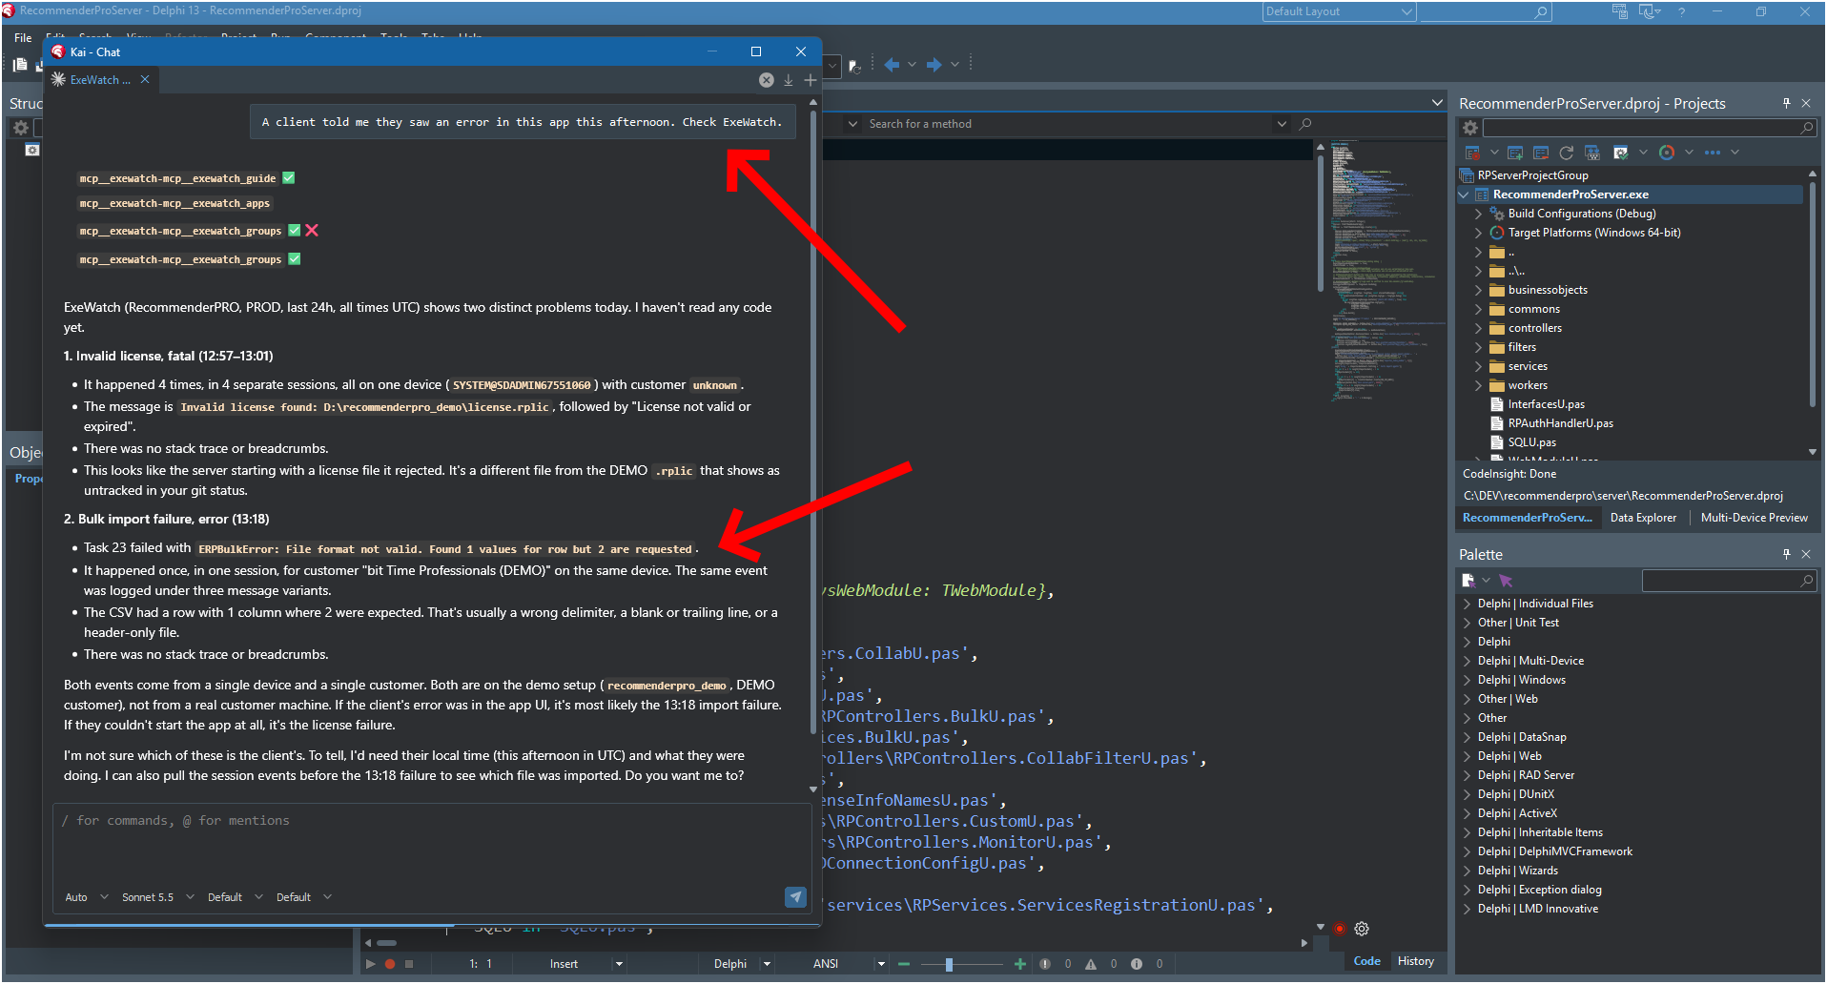The image size is (1827, 984).
Task: Add a new chat tab in Kai
Action: tap(810, 80)
